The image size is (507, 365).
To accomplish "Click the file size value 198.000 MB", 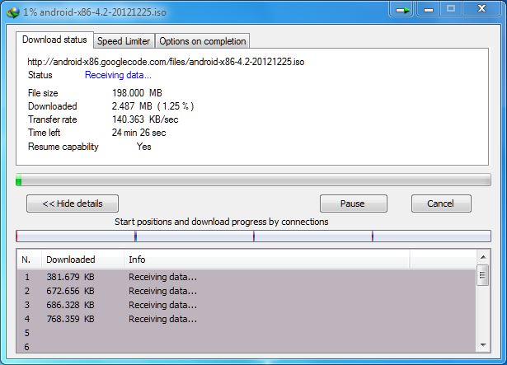I will point(137,93).
